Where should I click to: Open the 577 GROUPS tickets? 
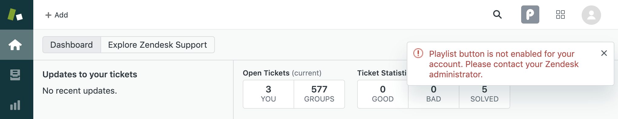(319, 94)
